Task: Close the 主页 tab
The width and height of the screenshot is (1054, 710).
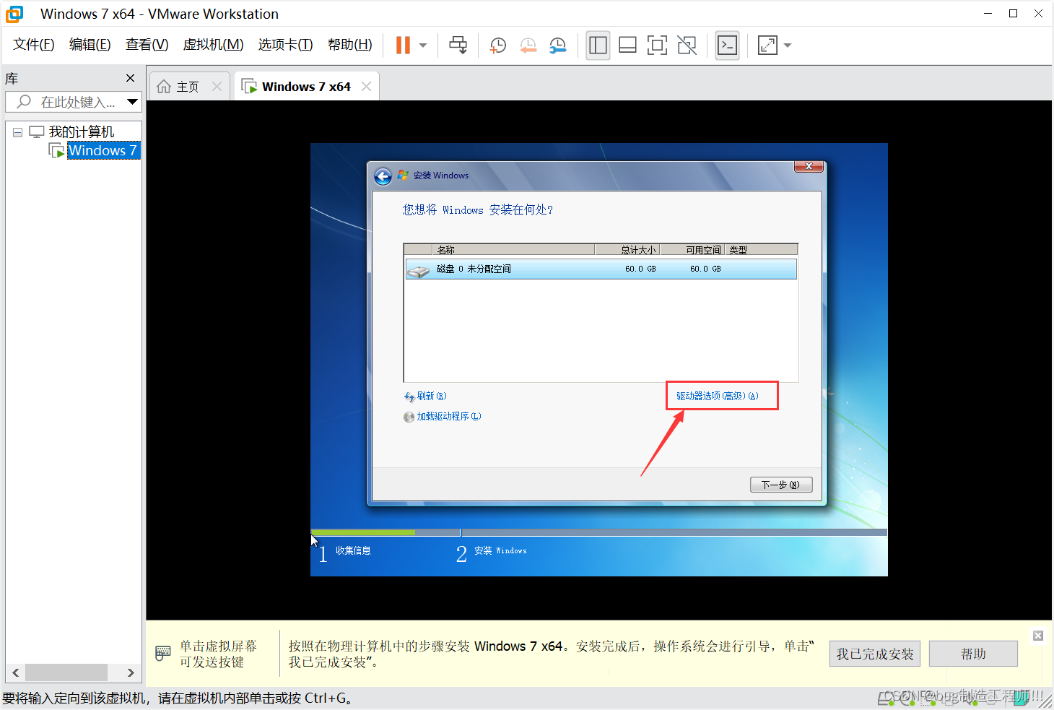Action: (217, 87)
